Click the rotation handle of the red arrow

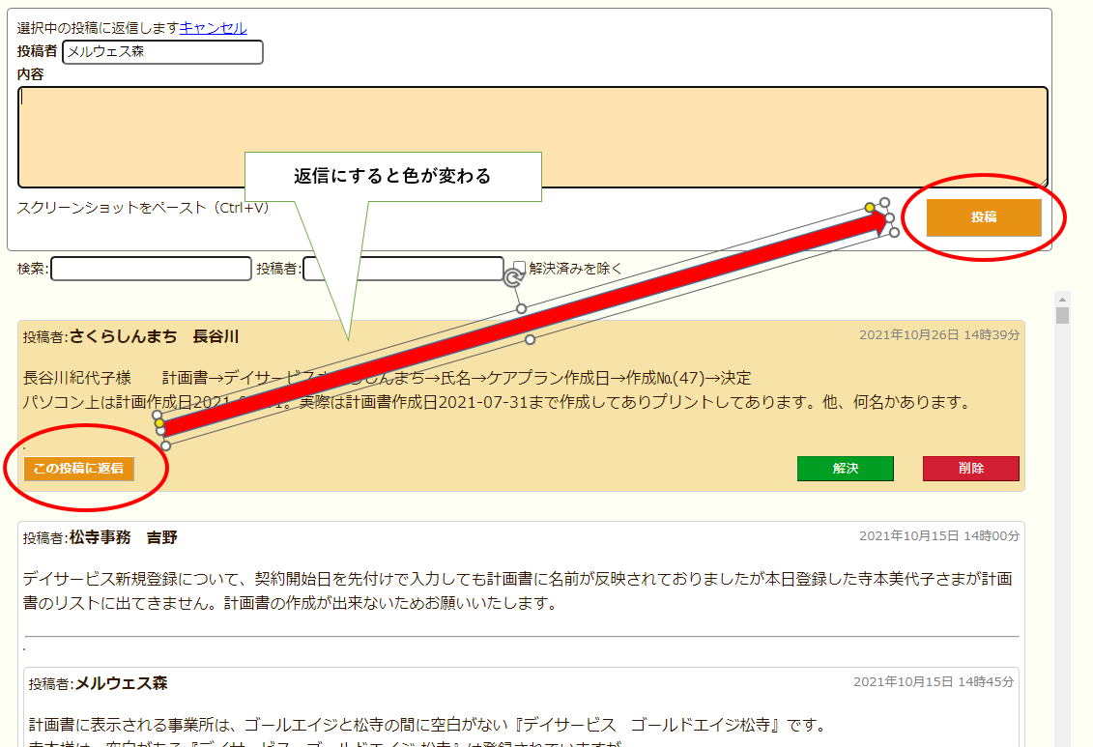(514, 278)
